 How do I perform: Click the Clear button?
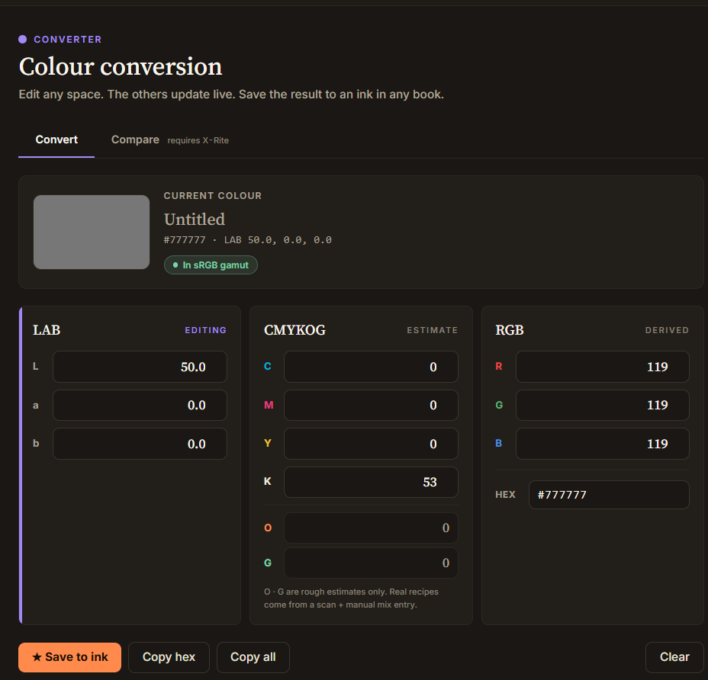tap(674, 657)
